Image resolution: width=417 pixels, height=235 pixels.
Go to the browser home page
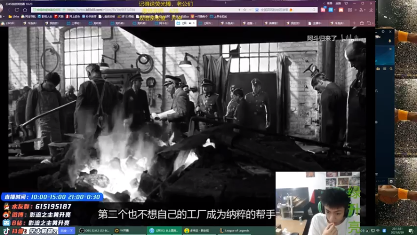(x=24, y=10)
